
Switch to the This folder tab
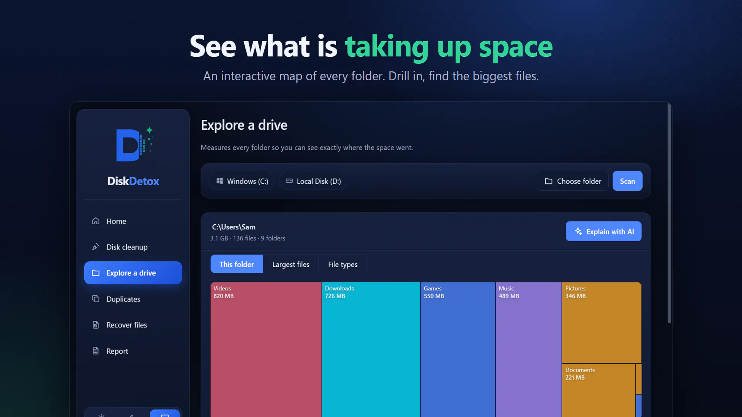click(x=237, y=264)
